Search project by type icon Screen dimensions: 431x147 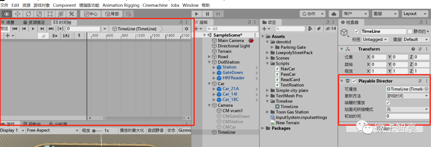310,29
